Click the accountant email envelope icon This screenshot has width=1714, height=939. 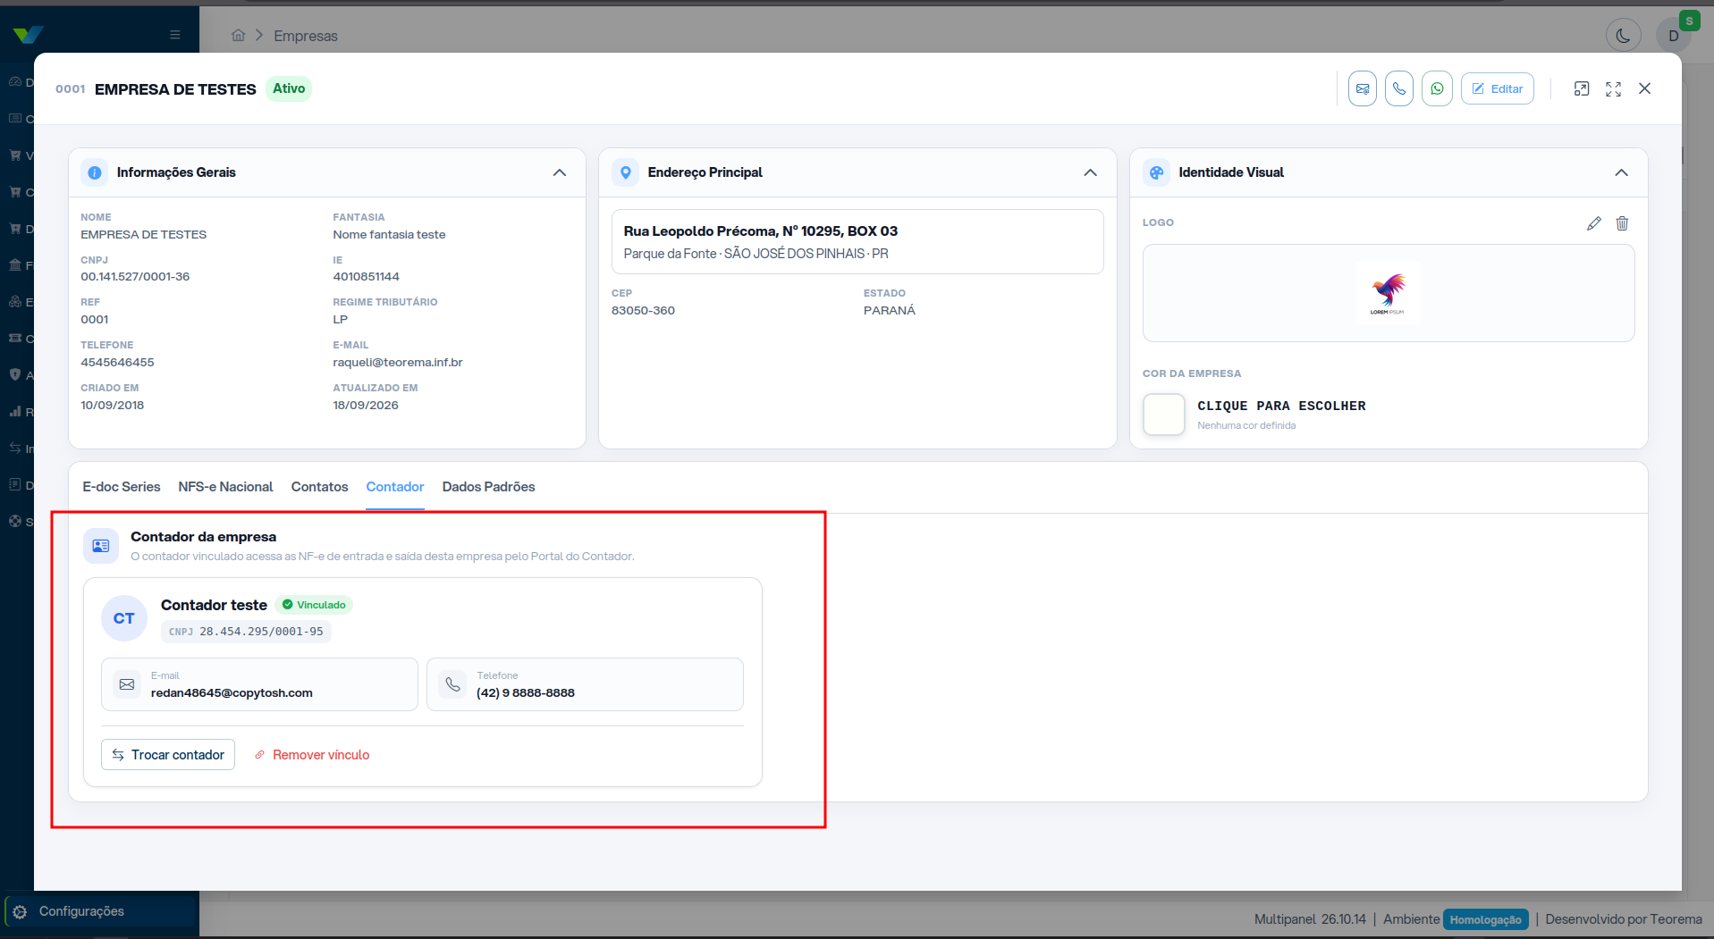(x=127, y=684)
